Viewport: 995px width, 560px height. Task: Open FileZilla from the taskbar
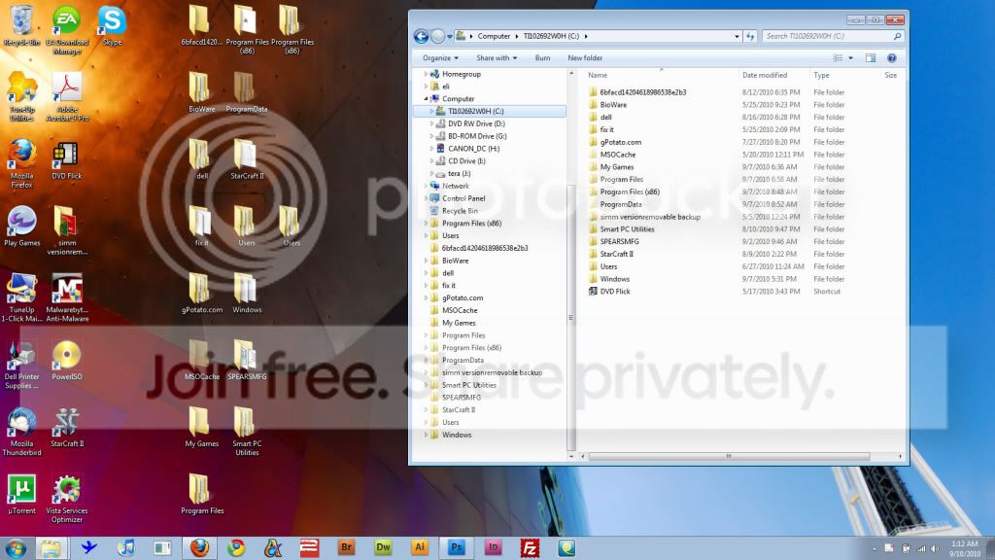pyautogui.click(x=530, y=547)
